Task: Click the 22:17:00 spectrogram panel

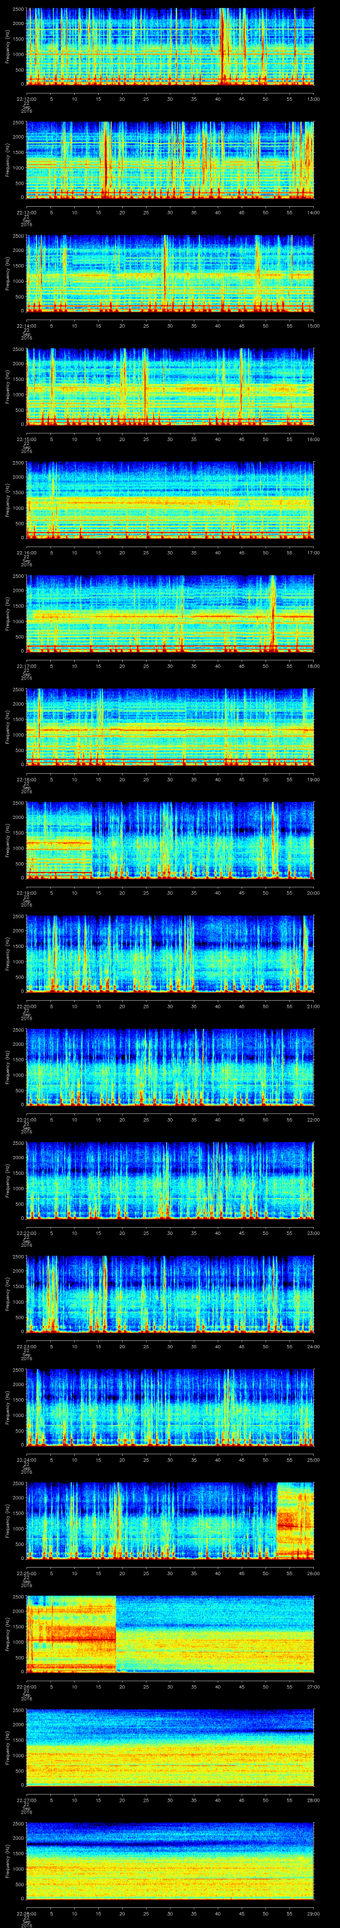Action: tap(170, 614)
